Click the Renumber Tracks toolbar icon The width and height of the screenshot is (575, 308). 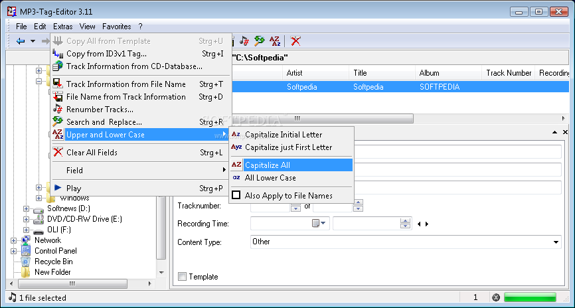click(x=244, y=41)
